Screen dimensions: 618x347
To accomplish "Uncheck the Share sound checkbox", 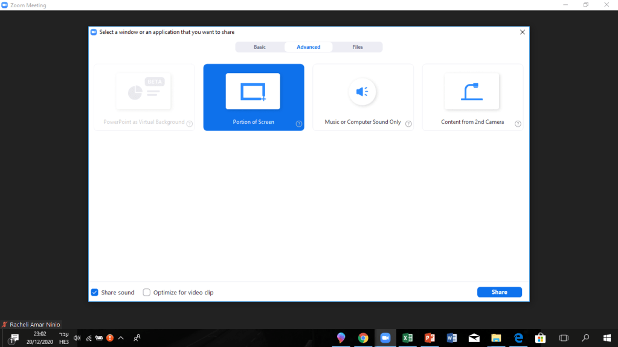I will point(95,293).
